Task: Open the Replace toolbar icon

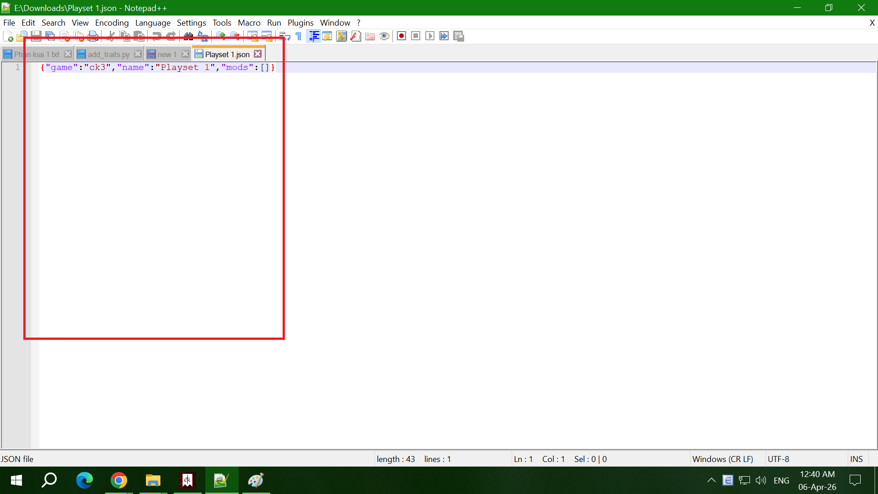Action: pyautogui.click(x=203, y=36)
